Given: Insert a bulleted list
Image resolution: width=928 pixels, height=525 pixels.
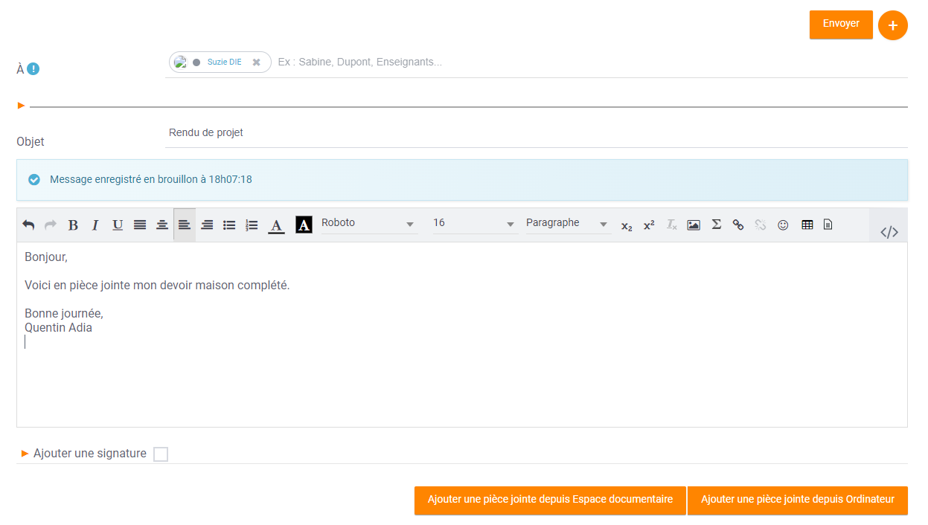Looking at the screenshot, I should (x=229, y=225).
